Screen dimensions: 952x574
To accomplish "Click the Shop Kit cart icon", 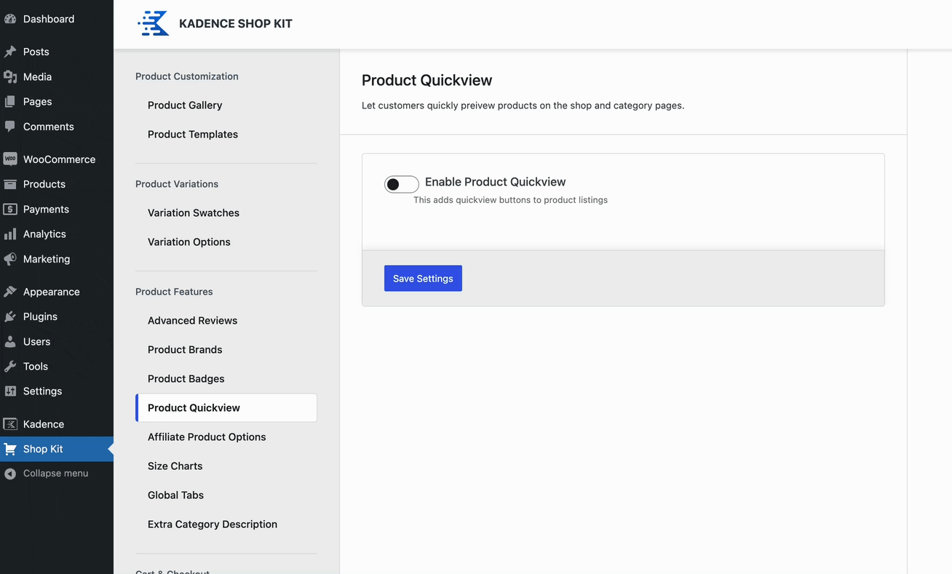I will click(x=11, y=448).
